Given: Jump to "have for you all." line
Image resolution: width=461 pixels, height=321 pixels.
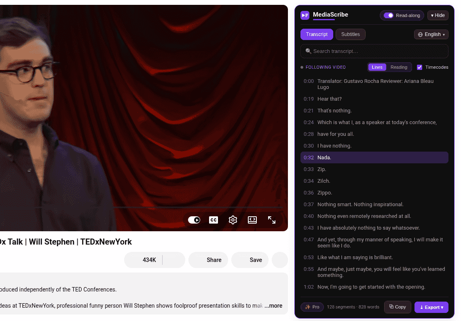Looking at the screenshot, I should (374, 134).
